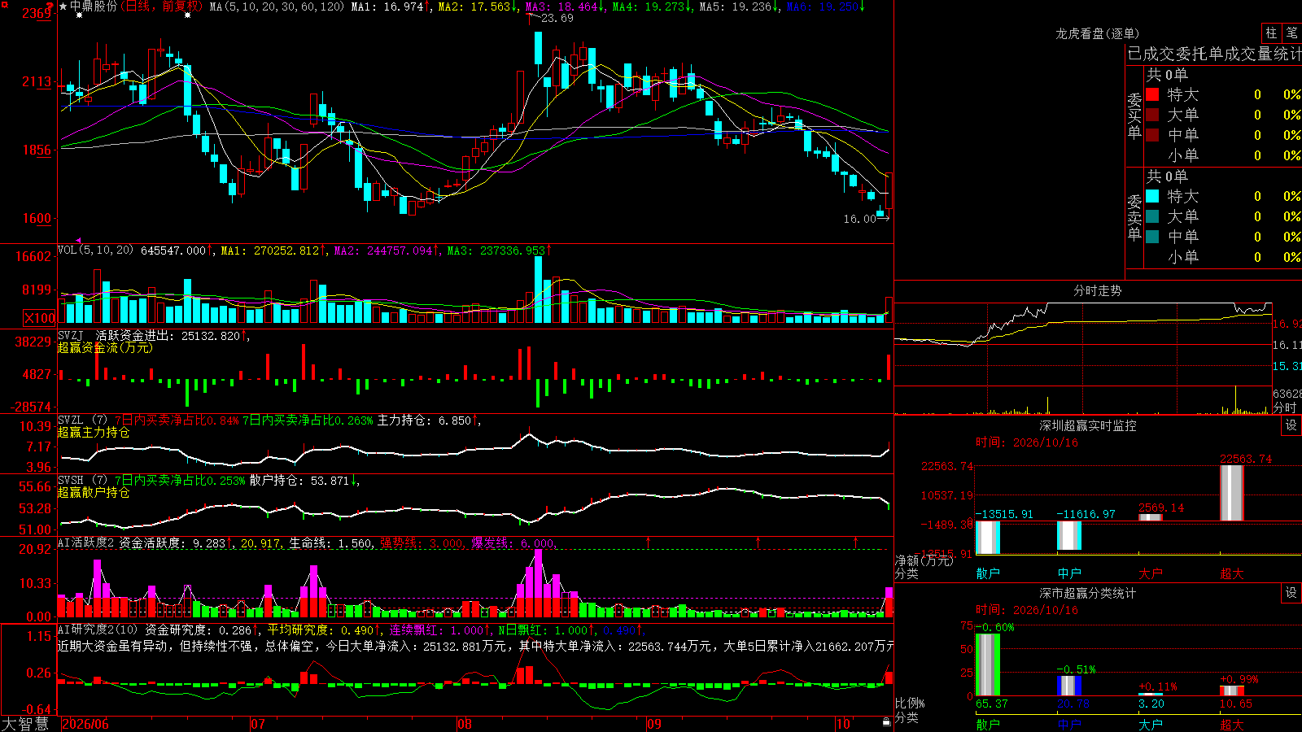Click the 深市超赢分类统计 panel title
Viewport: 1302px width, 732px height.
pos(1088,593)
